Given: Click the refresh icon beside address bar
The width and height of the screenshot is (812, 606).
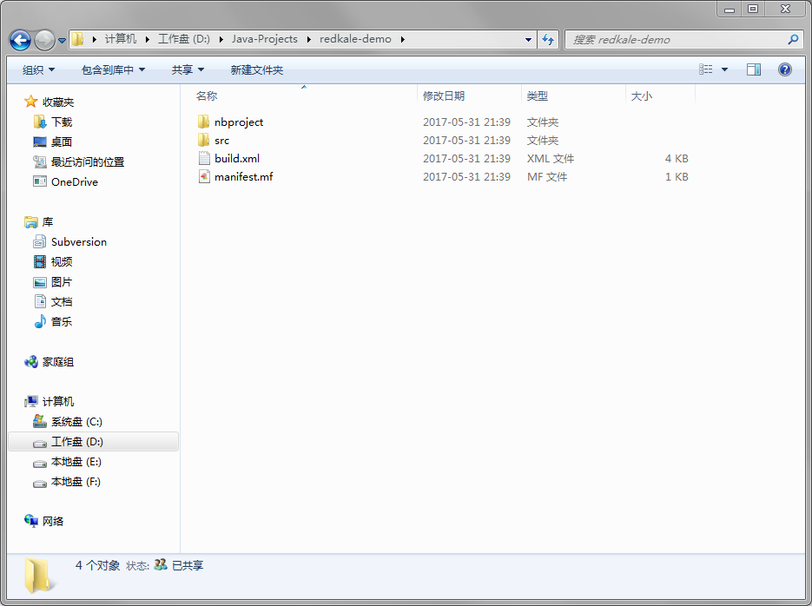Looking at the screenshot, I should 548,39.
